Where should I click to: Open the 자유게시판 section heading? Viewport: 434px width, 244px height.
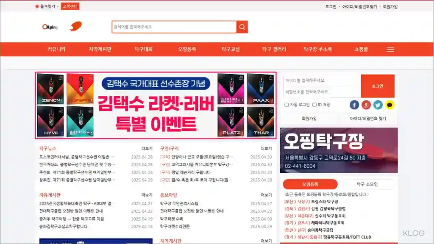pyautogui.click(x=50, y=195)
